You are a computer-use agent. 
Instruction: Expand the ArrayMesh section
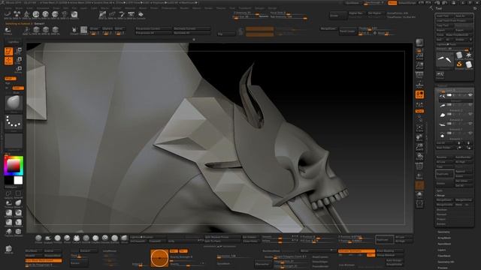tap(444, 238)
